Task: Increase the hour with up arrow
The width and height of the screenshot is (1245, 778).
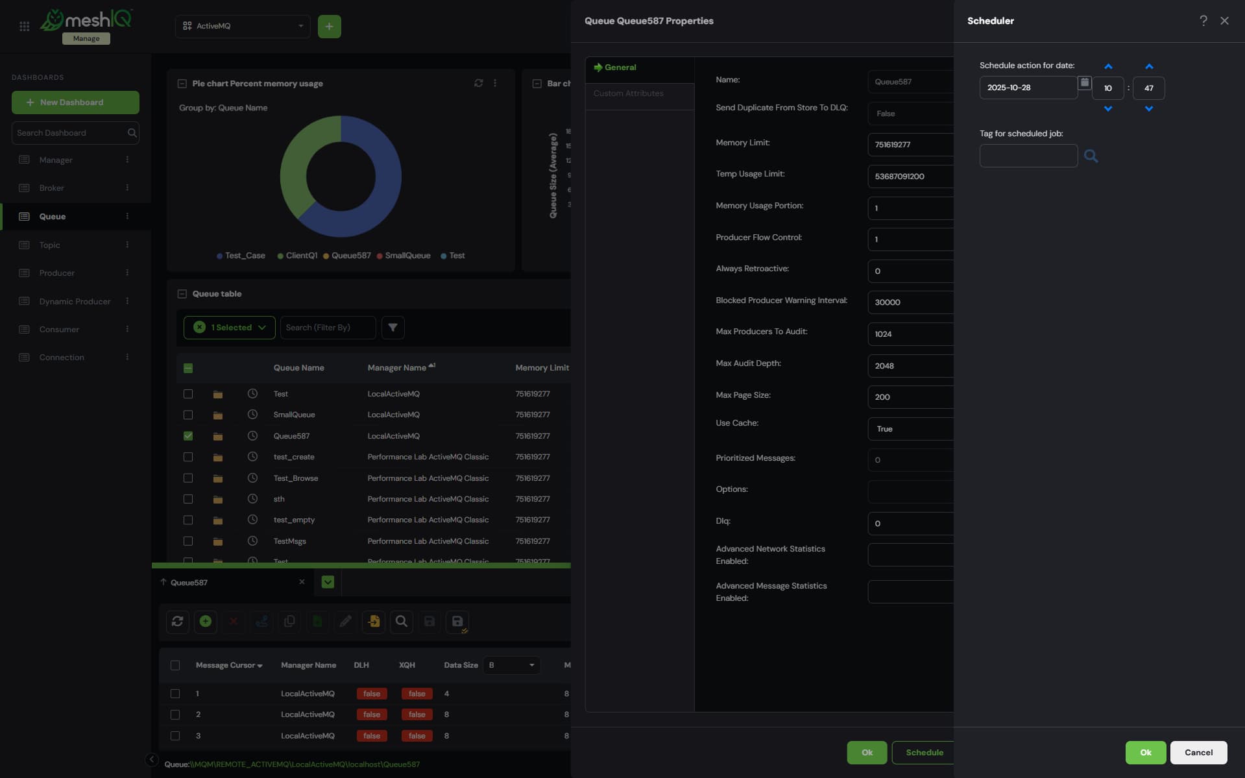Action: pos(1108,67)
